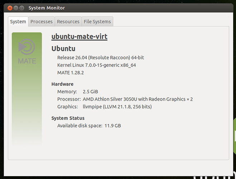Image resolution: width=236 pixels, height=179 pixels.
Task: Open the Processes tab
Action: tap(42, 21)
